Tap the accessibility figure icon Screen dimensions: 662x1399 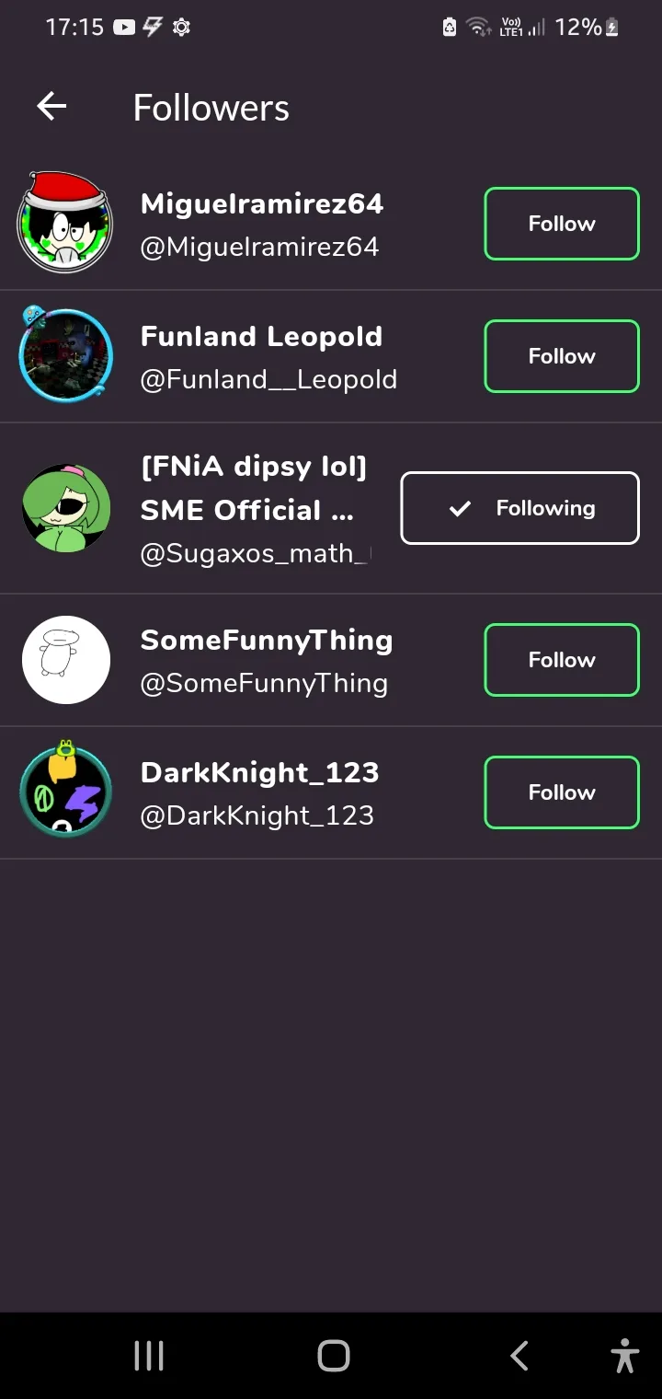tap(624, 1356)
